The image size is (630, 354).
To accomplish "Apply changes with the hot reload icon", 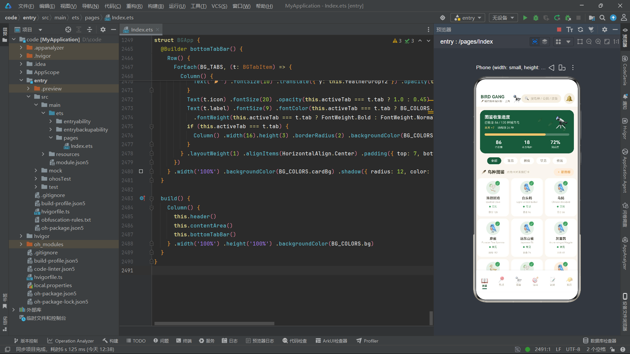I will pos(557,18).
